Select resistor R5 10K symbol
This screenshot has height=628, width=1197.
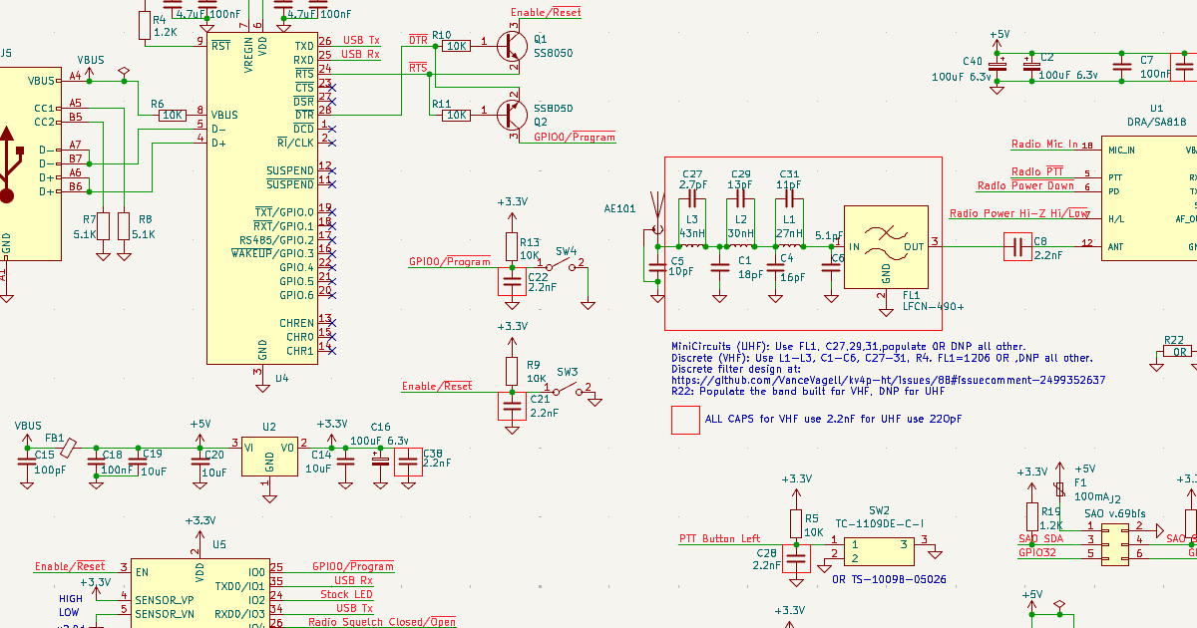(796, 524)
